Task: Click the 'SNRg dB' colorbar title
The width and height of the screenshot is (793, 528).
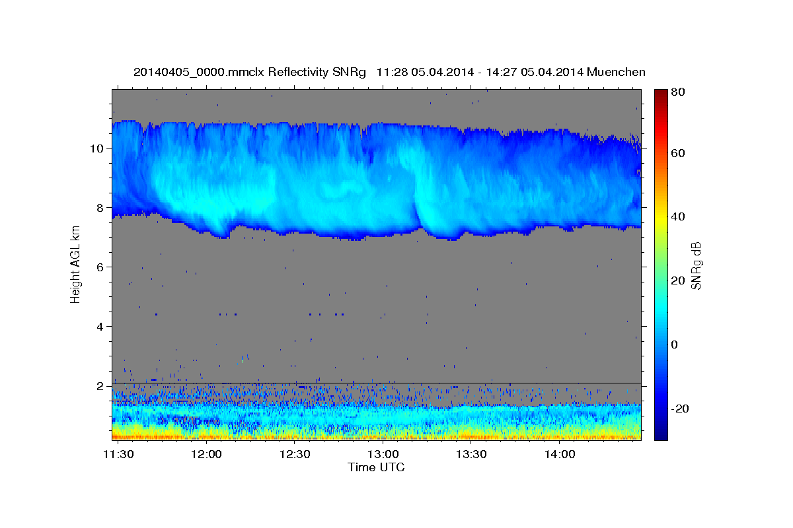Action: (696, 265)
